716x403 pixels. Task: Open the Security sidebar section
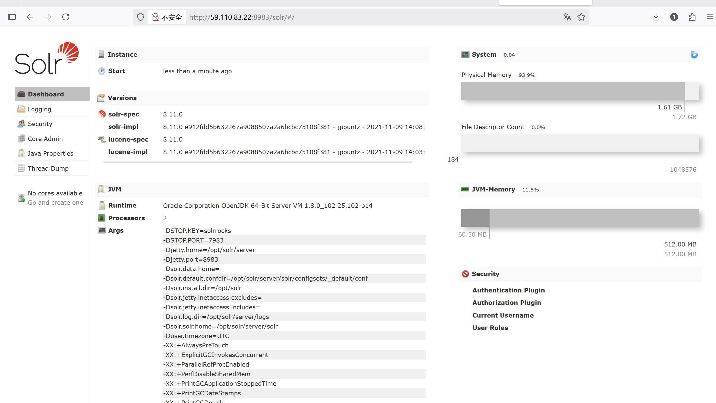(52, 124)
